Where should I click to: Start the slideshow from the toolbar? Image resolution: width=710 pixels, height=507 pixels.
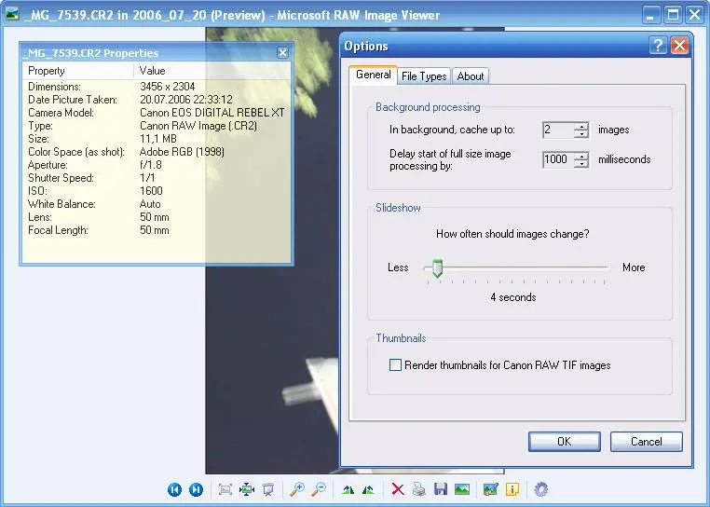pos(268,489)
